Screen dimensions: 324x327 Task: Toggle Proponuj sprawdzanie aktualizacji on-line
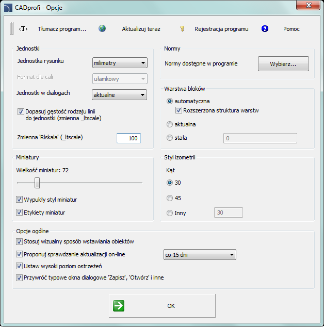(19, 254)
